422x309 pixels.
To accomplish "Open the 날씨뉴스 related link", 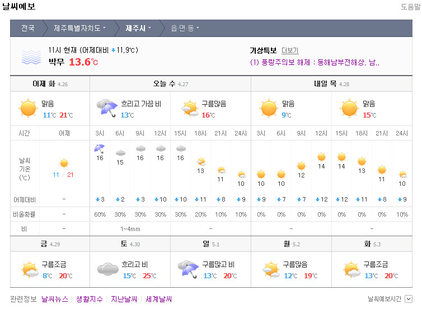I will pyautogui.click(x=55, y=299).
